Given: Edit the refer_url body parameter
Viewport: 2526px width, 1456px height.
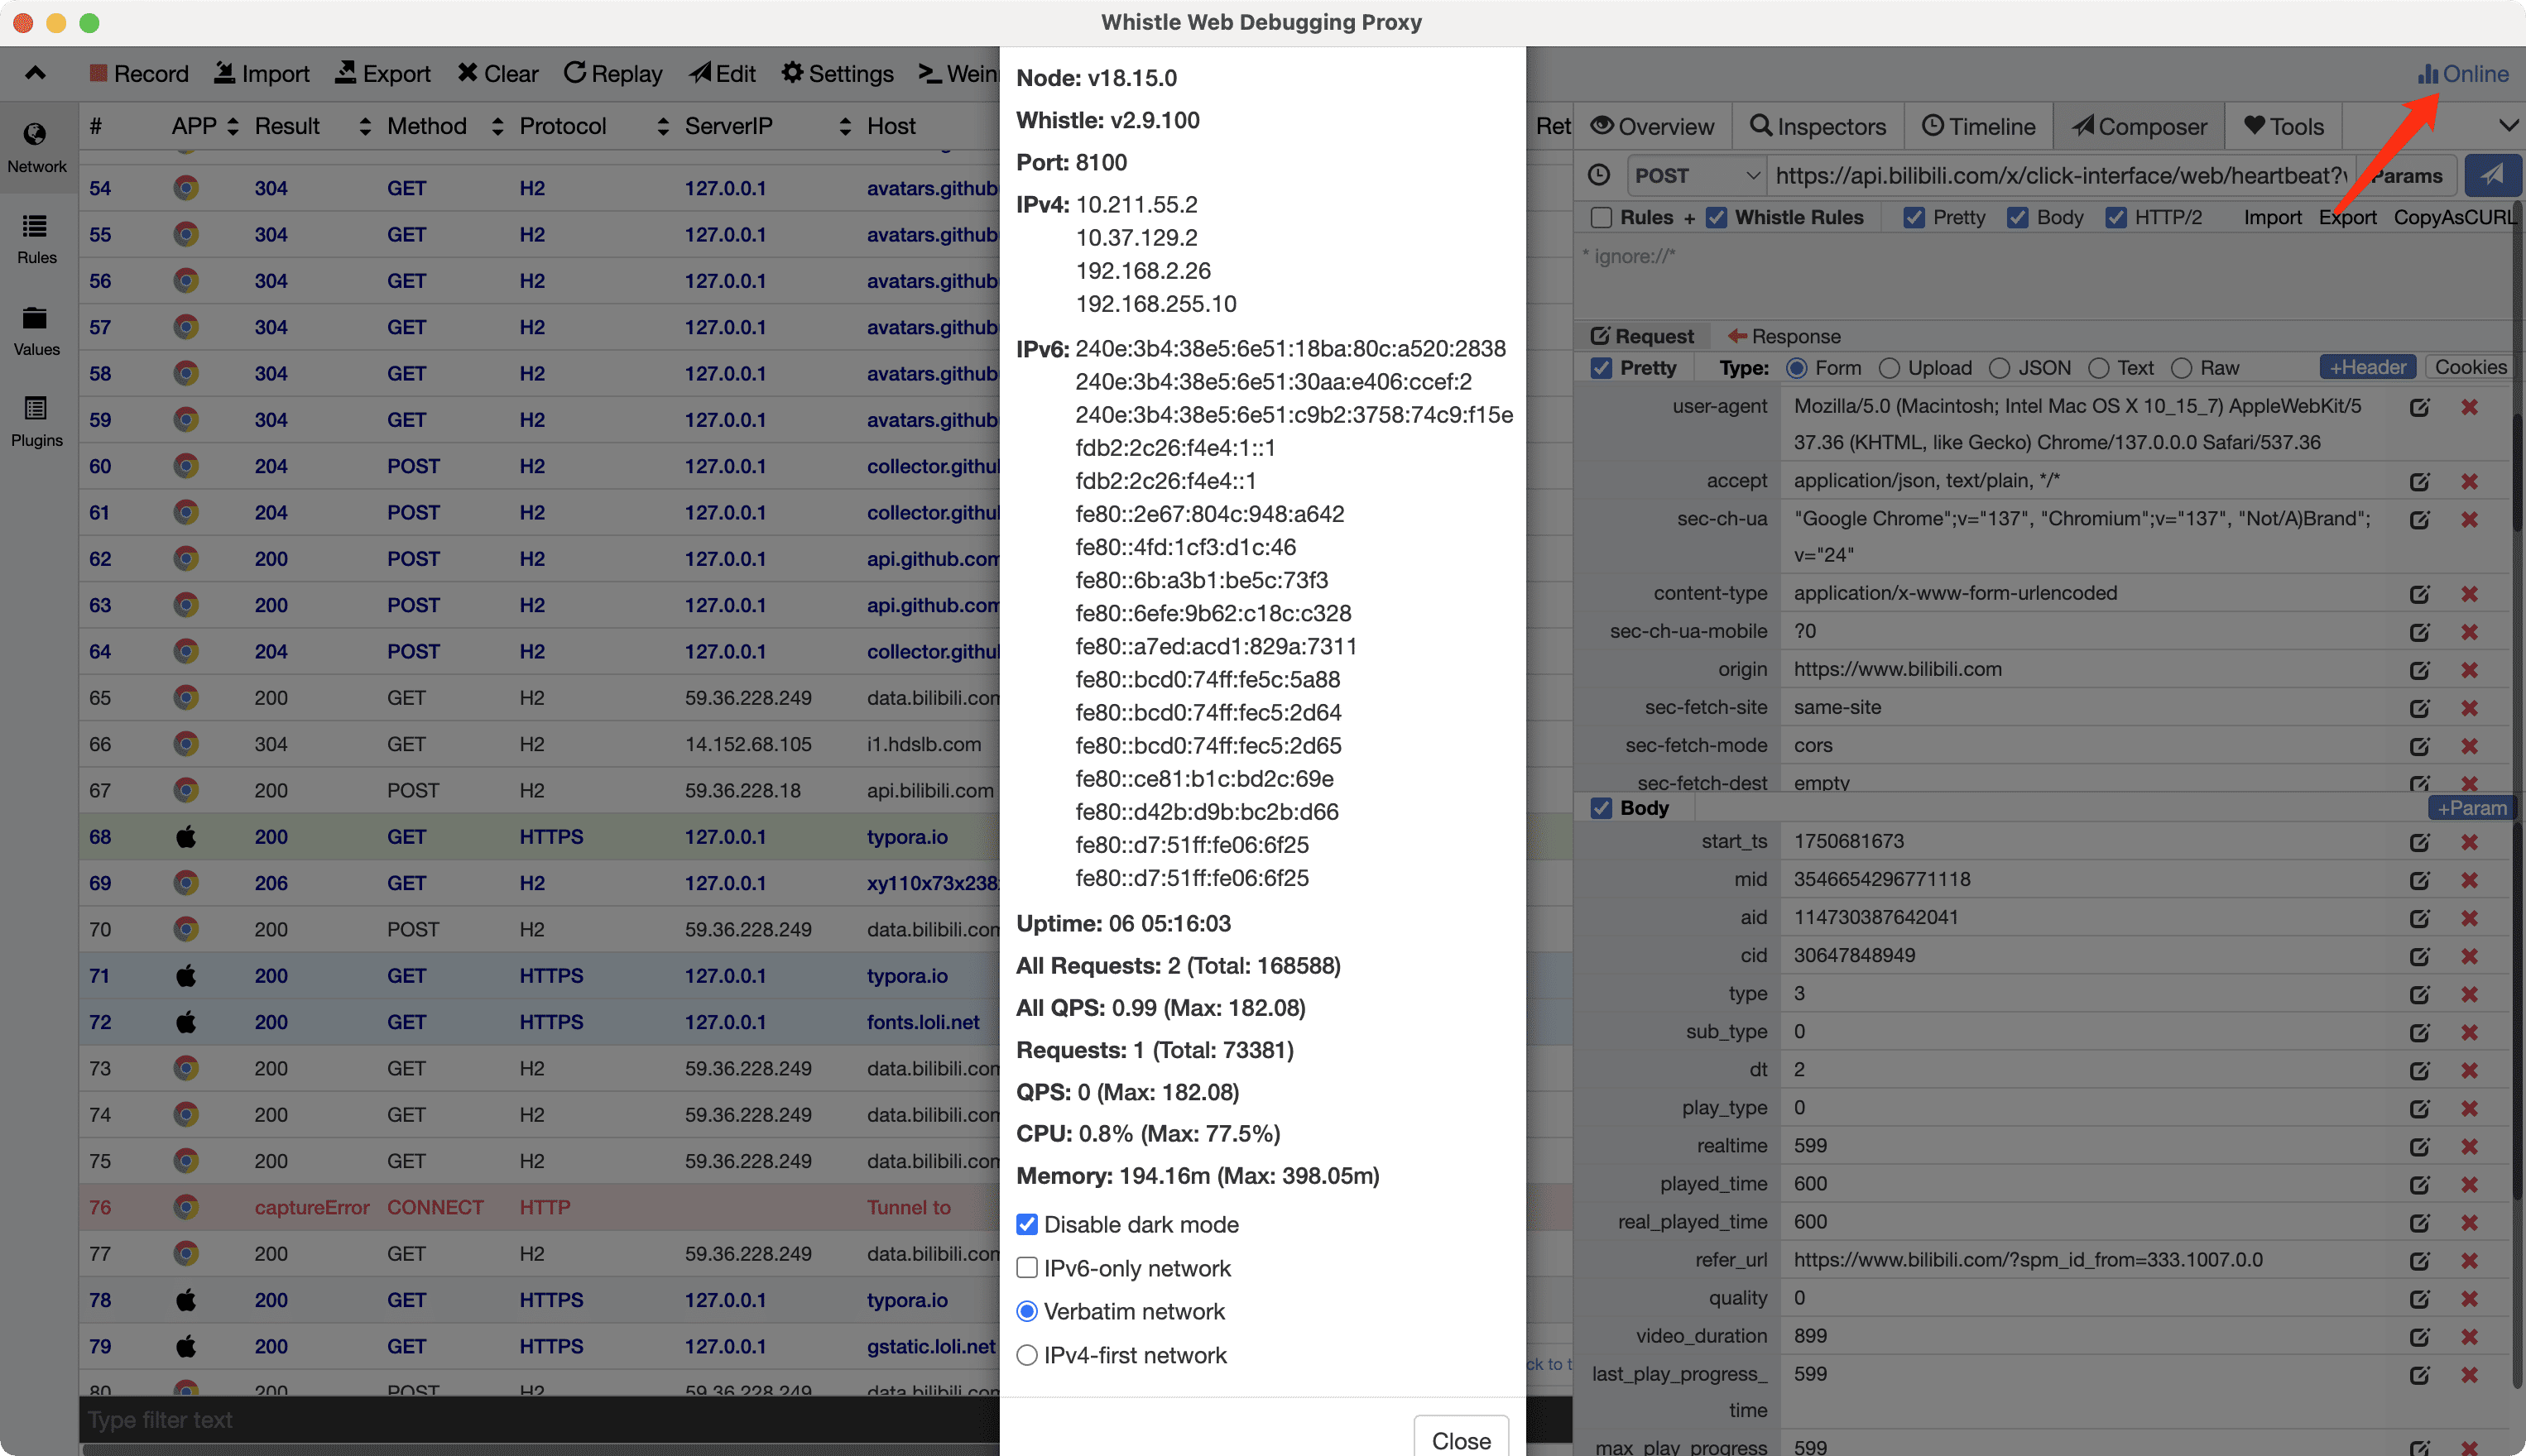Looking at the screenshot, I should 2419,1261.
